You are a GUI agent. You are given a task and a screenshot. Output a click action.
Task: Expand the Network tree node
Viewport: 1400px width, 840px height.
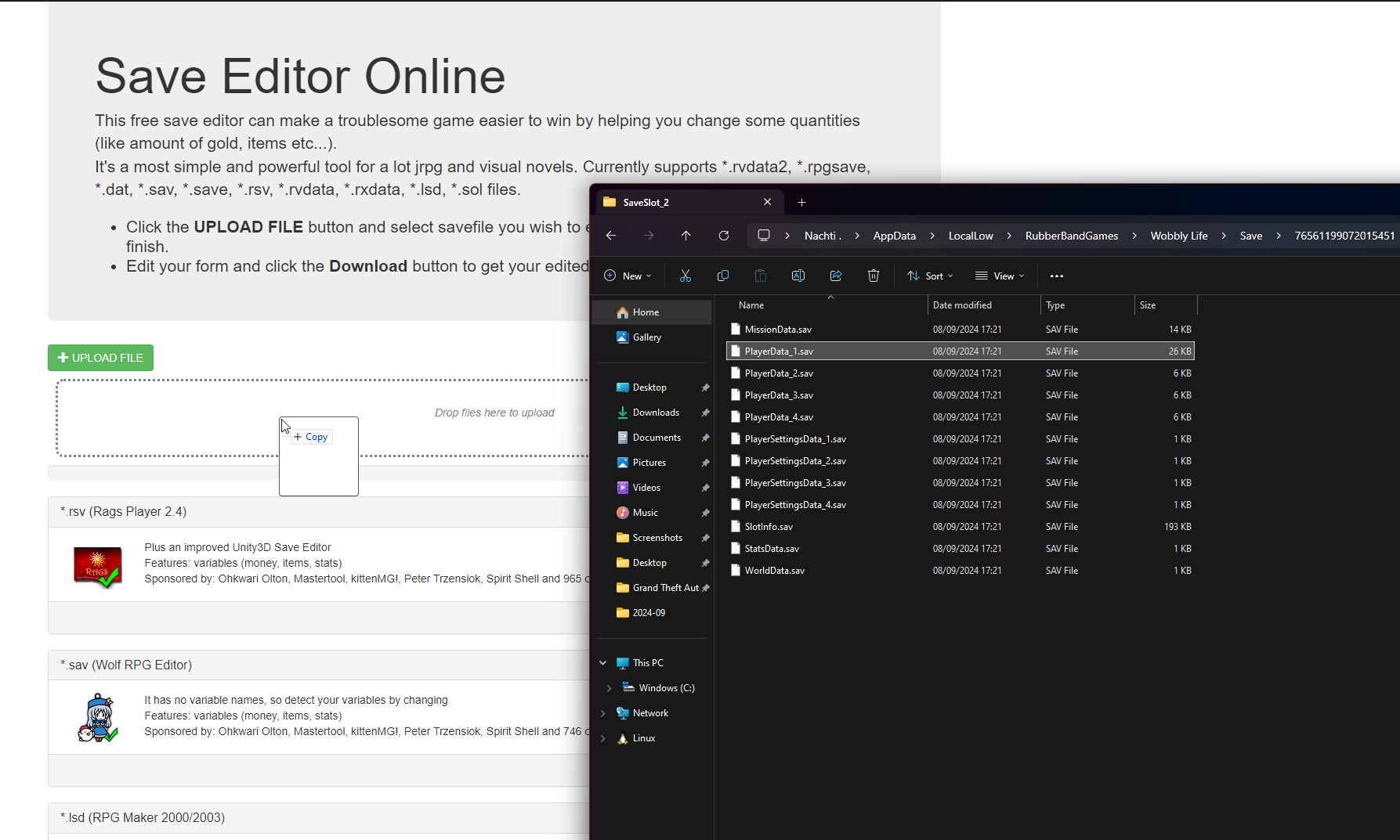602,713
